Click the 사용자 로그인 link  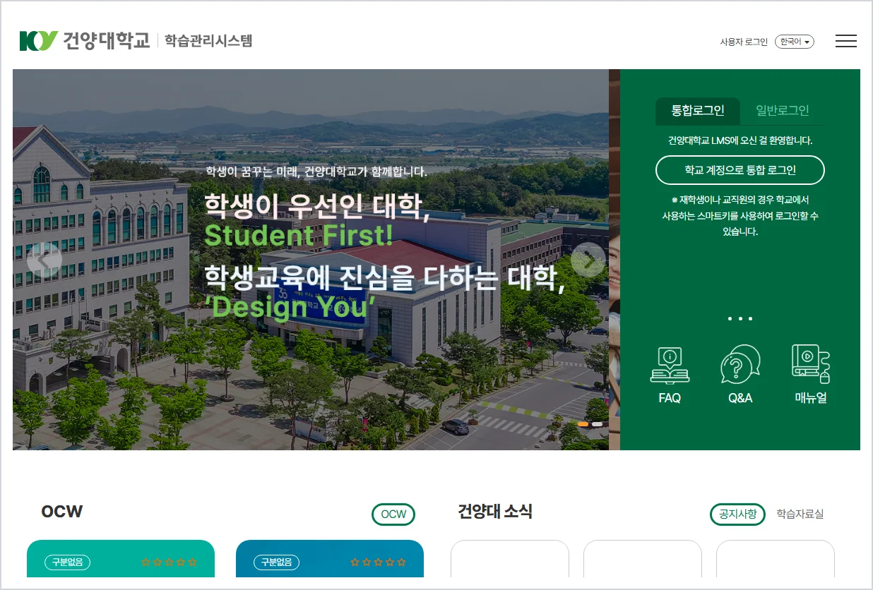(744, 42)
